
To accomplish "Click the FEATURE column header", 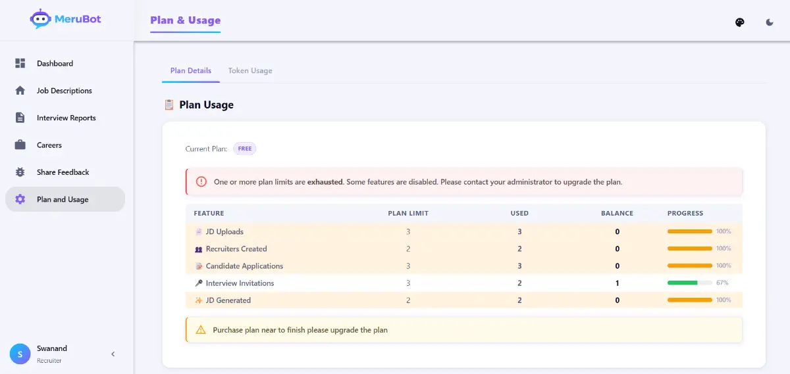I will (x=209, y=213).
